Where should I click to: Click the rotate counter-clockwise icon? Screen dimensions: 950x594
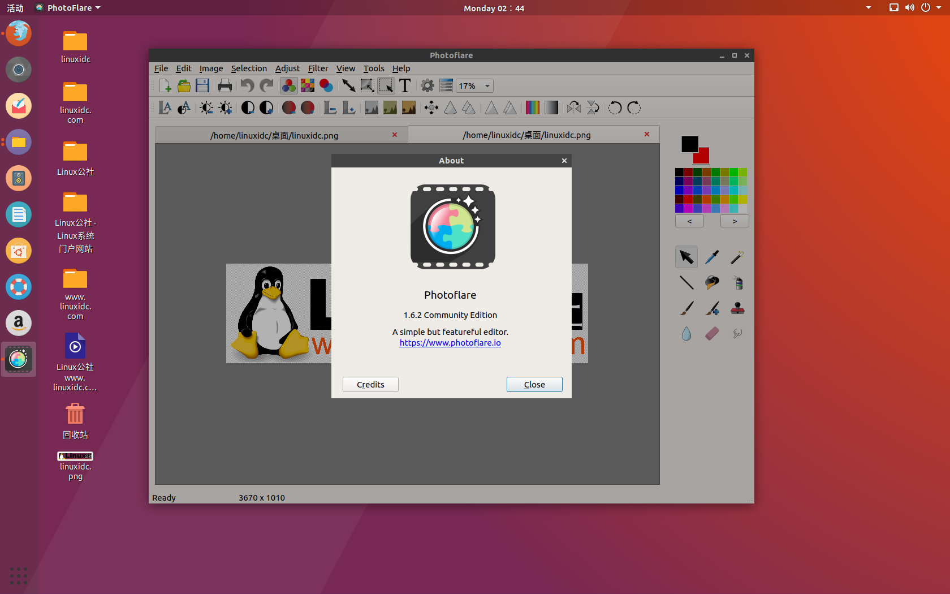615,107
